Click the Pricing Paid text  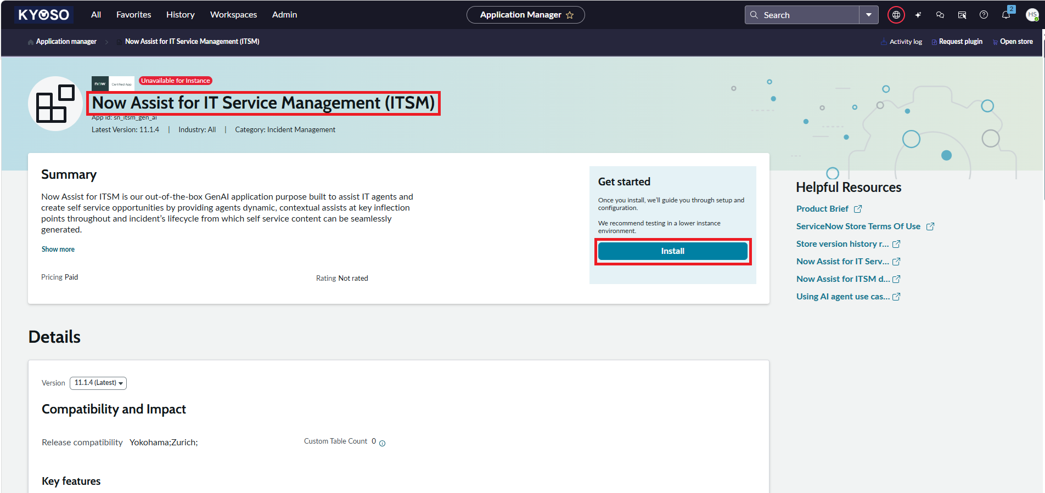point(60,277)
